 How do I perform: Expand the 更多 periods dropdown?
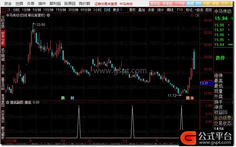[x=117, y=10]
